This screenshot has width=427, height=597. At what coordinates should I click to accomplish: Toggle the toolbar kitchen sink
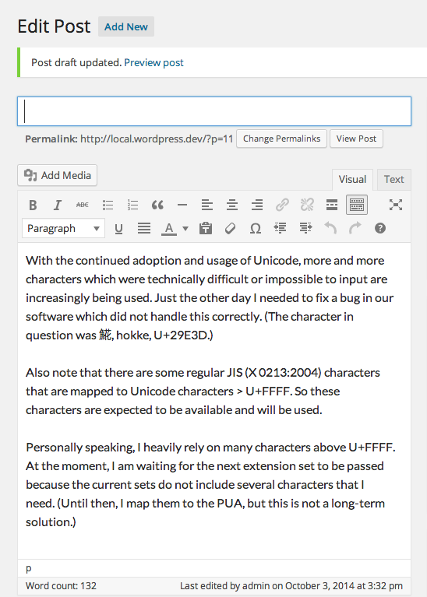click(x=357, y=205)
